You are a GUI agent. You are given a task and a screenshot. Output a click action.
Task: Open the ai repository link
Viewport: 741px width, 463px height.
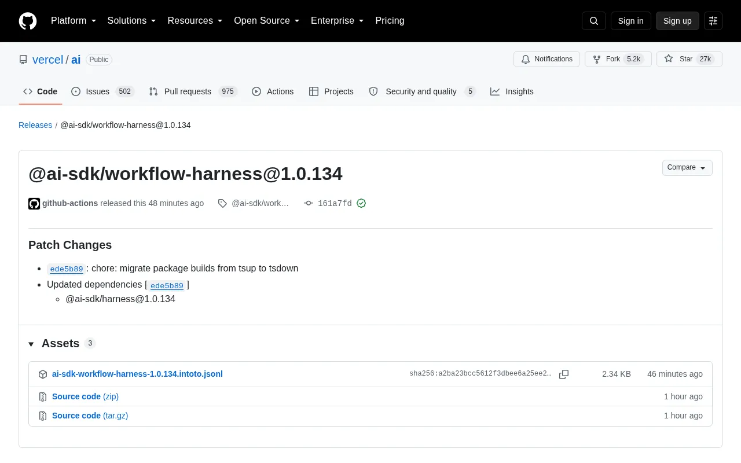coord(76,60)
